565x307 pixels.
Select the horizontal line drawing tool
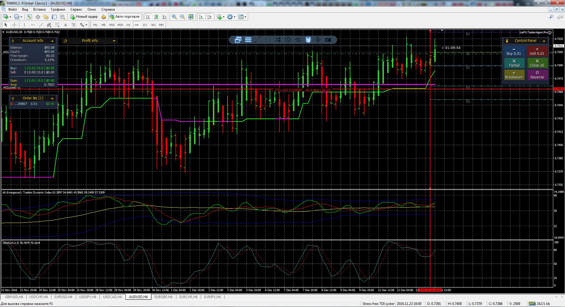click(32, 25)
